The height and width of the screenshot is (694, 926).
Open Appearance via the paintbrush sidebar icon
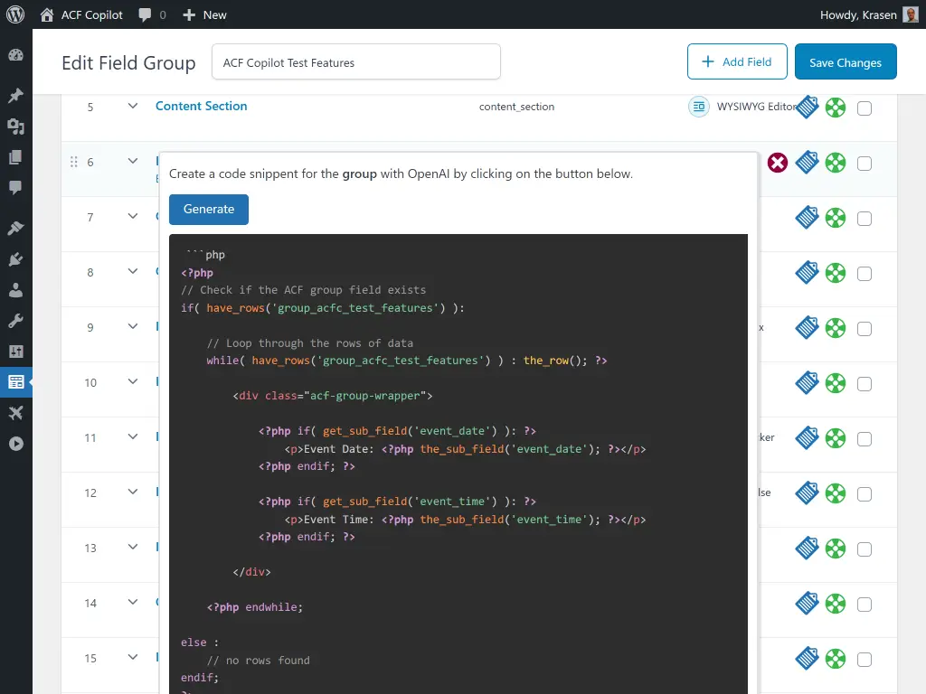click(x=15, y=228)
